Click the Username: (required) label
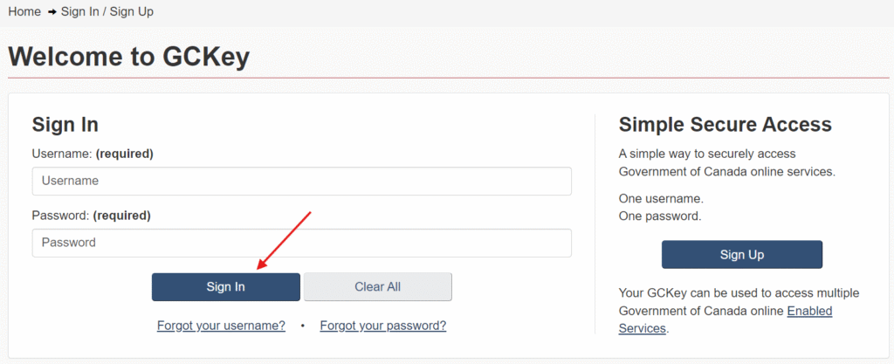 (93, 154)
